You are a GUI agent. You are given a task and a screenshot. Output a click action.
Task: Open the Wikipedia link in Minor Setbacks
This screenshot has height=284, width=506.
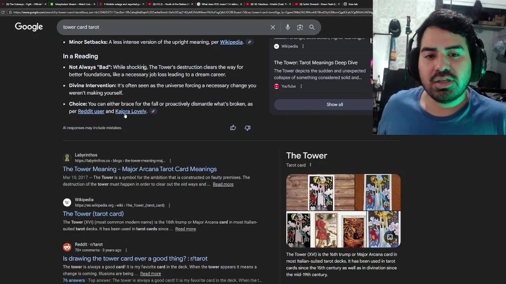click(231, 42)
